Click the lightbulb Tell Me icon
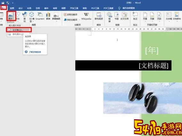The width and height of the screenshot is (182, 136). coord(119,8)
